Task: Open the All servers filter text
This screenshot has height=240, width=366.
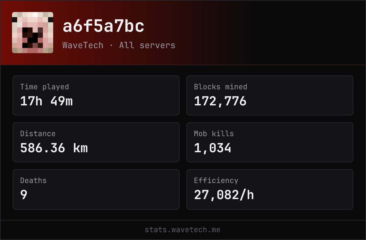Action: (147, 45)
